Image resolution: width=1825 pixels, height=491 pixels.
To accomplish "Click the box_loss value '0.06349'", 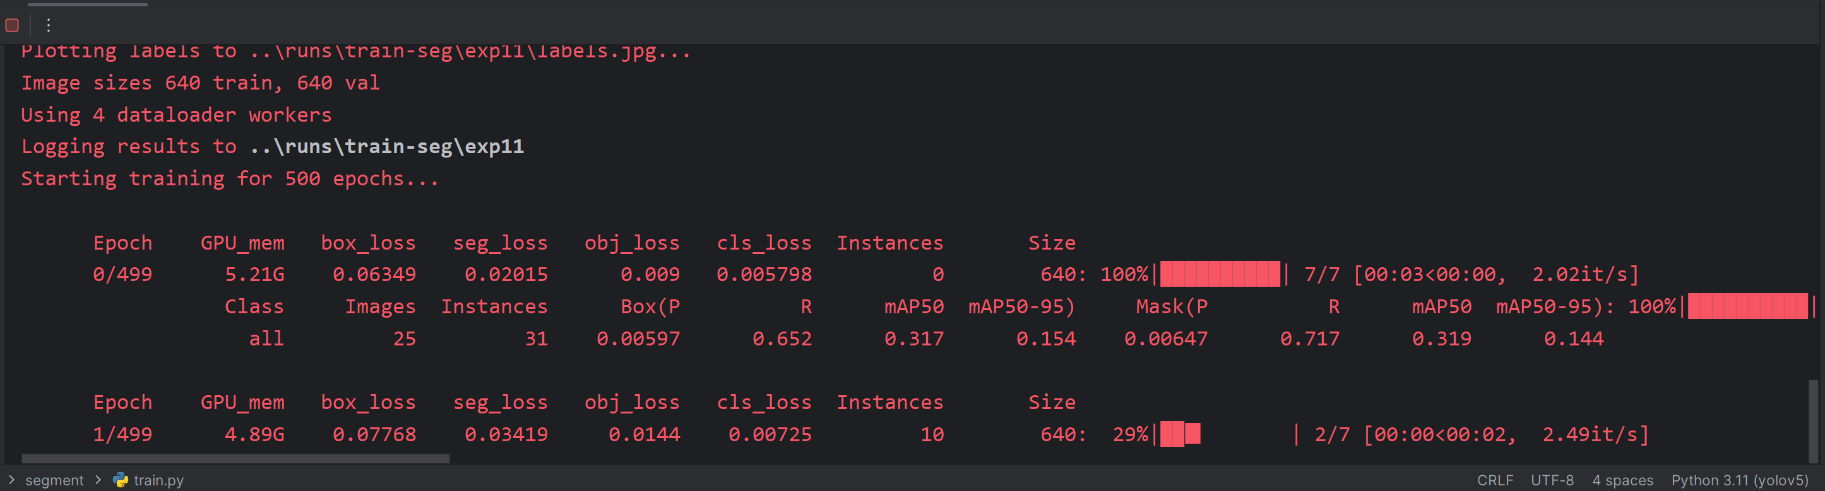I will [374, 275].
